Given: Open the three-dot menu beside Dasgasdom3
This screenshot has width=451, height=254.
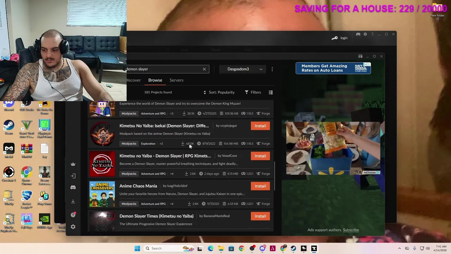Looking at the screenshot, I should point(272,69).
